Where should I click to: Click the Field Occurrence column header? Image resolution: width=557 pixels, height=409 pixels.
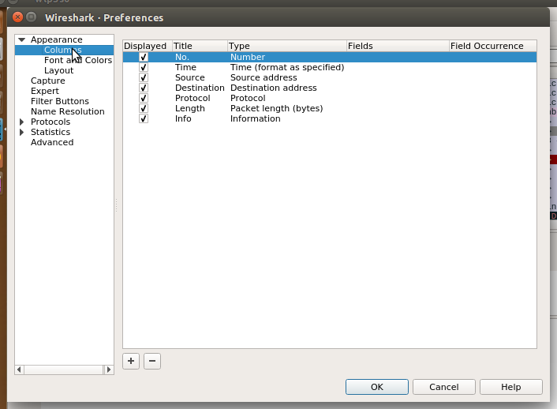[x=493, y=46]
